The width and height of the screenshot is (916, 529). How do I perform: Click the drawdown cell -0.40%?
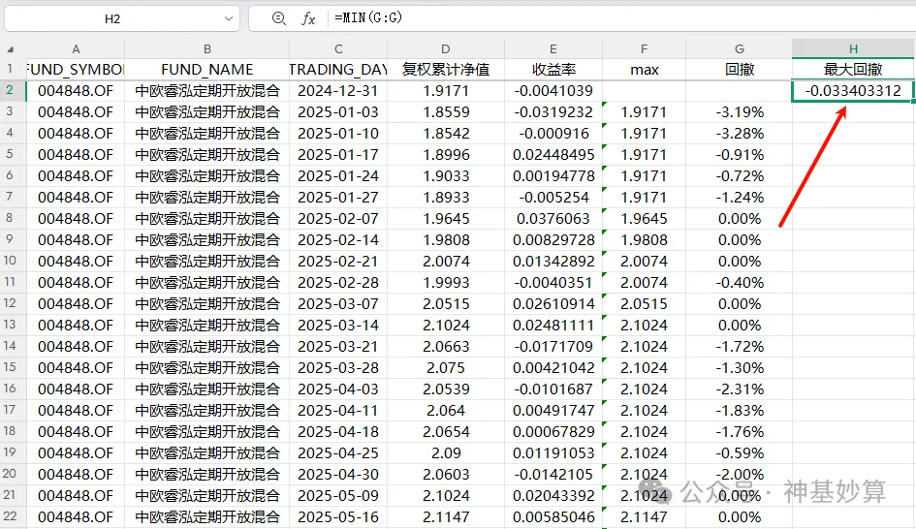pyautogui.click(x=739, y=283)
